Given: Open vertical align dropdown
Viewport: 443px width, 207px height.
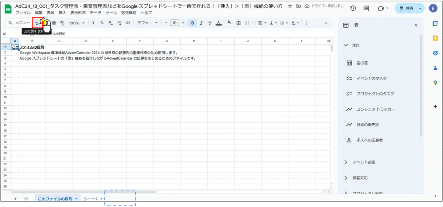Looking at the screenshot, I should click(273, 23).
